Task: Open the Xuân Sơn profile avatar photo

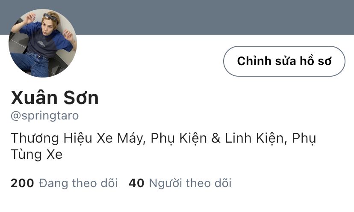Action: coord(43,43)
